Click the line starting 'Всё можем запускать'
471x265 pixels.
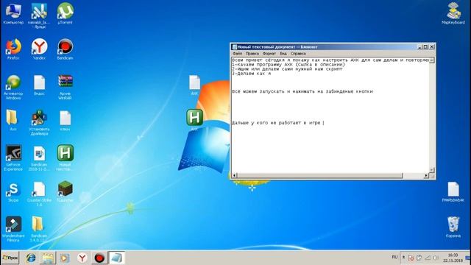[x=302, y=91]
